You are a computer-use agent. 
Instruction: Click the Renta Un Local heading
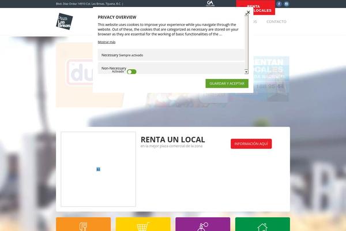[x=173, y=140]
